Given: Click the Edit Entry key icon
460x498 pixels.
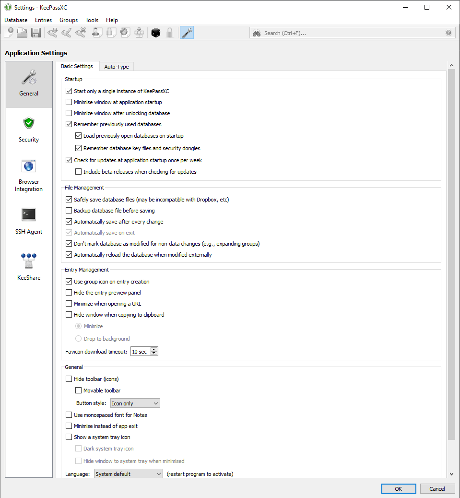Looking at the screenshot, I should (67, 33).
